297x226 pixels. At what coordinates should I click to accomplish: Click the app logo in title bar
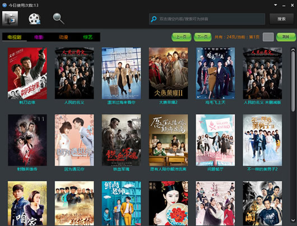(x=4, y=5)
